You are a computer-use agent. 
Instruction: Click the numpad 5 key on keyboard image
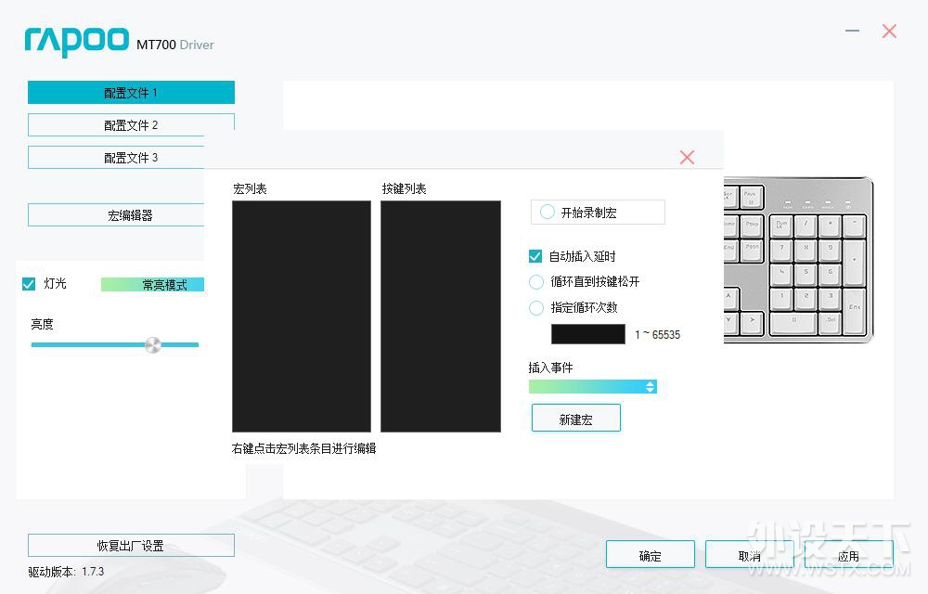[x=806, y=275]
